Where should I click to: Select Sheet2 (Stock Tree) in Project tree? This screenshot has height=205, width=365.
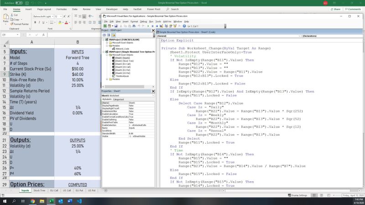pyautogui.click(x=125, y=61)
